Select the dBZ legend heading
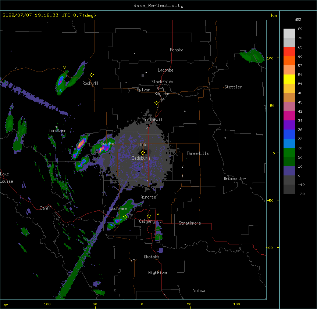 [x=298, y=19]
